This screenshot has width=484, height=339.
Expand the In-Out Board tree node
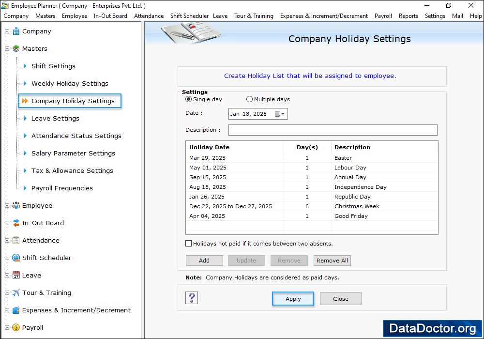pyautogui.click(x=7, y=223)
